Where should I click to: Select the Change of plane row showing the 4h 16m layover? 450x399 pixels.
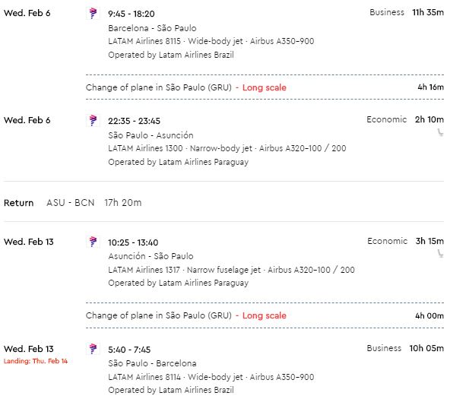click(265, 87)
